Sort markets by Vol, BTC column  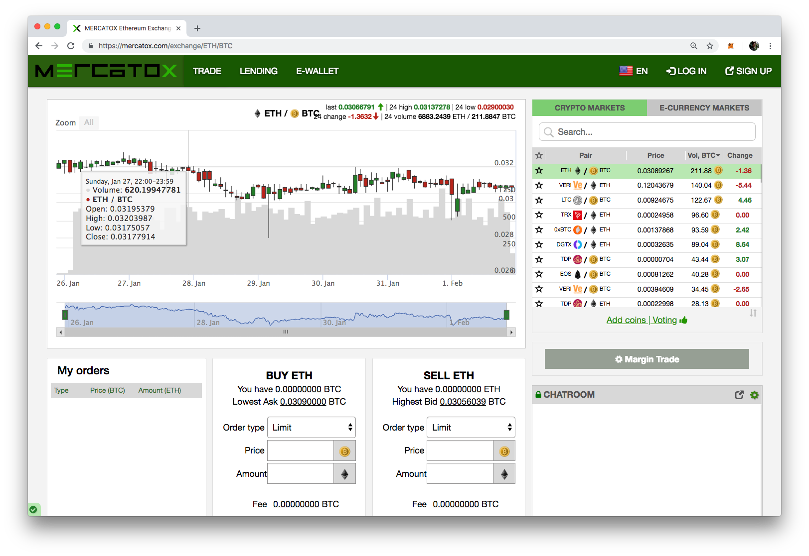pyautogui.click(x=703, y=155)
